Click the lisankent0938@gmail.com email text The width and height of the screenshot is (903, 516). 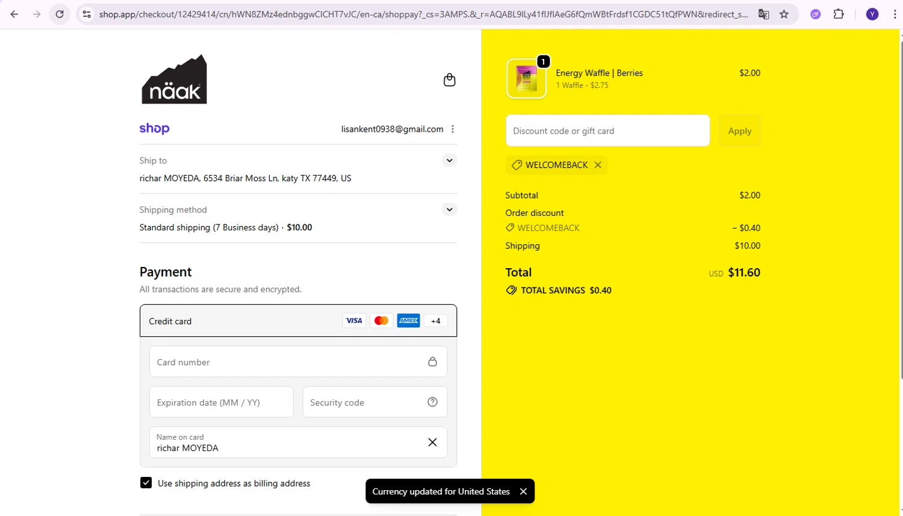click(x=392, y=129)
